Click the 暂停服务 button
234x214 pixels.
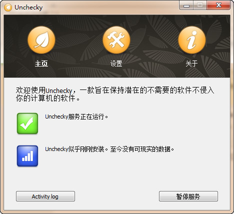188,196
